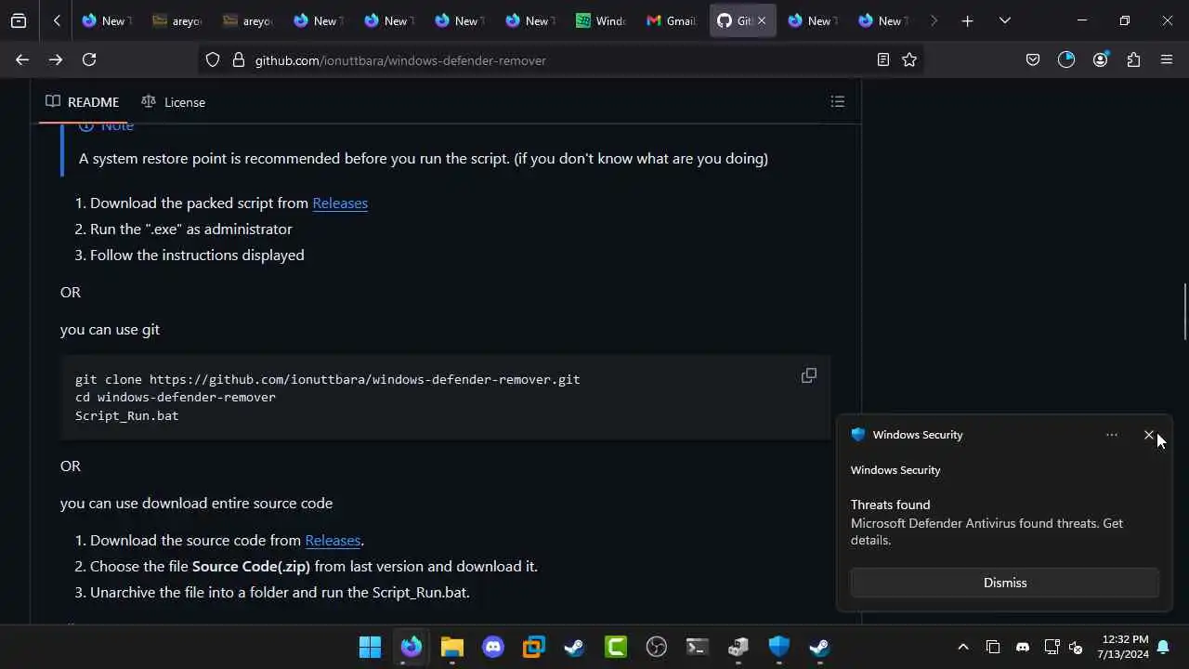Open Firefox application hamburger menu
Image resolution: width=1189 pixels, height=669 pixels.
coord(1167,59)
